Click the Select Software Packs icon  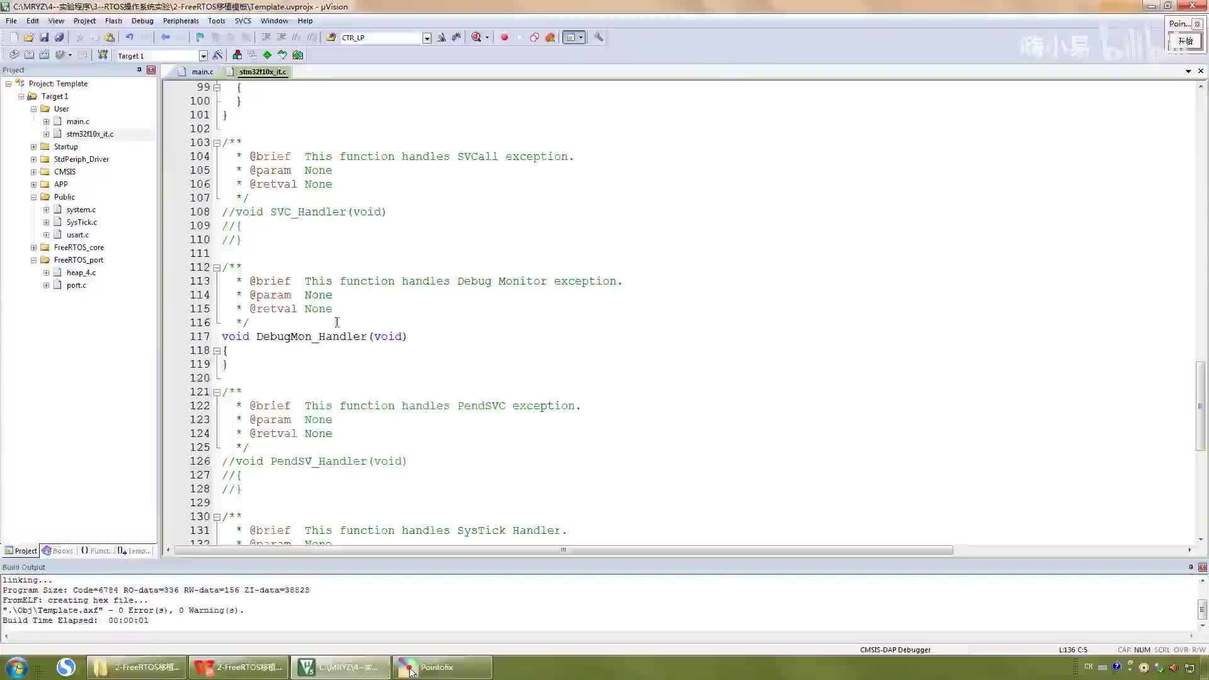282,55
